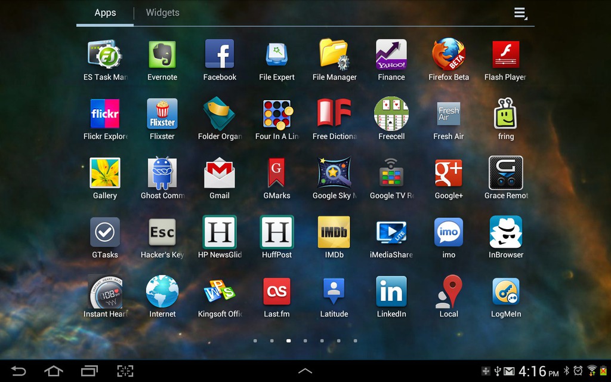Open the File Manager app
This screenshot has width=611, height=382.
click(334, 55)
